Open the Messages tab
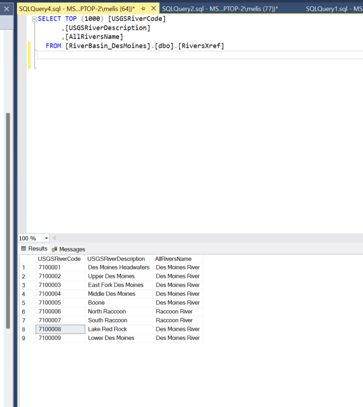This screenshot has width=363, height=407. coord(68,249)
